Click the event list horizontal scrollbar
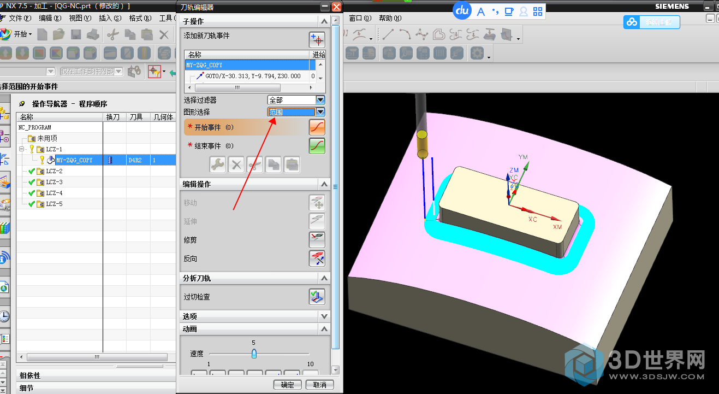The width and height of the screenshot is (719, 394). coord(237,87)
